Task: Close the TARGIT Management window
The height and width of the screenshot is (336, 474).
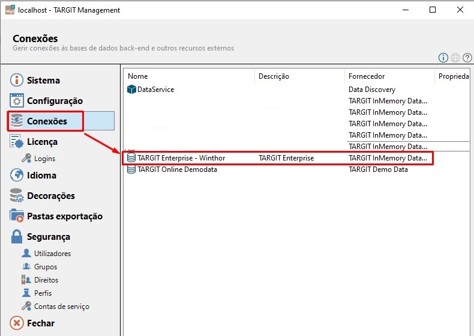Action: click(x=460, y=10)
